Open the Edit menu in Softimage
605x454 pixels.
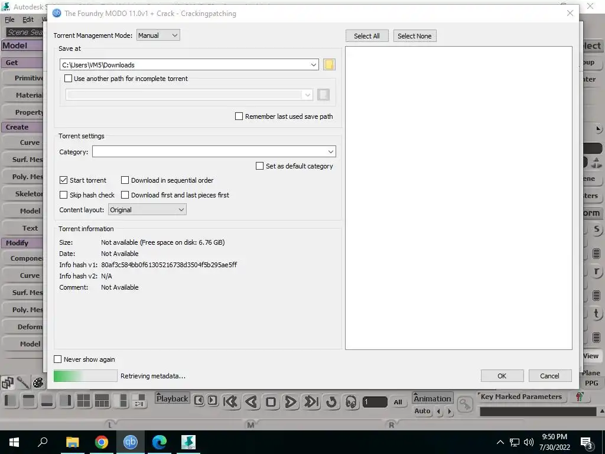pyautogui.click(x=28, y=20)
